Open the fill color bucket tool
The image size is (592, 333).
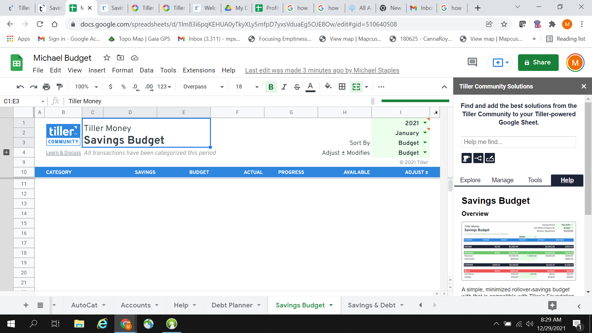pos(328,87)
